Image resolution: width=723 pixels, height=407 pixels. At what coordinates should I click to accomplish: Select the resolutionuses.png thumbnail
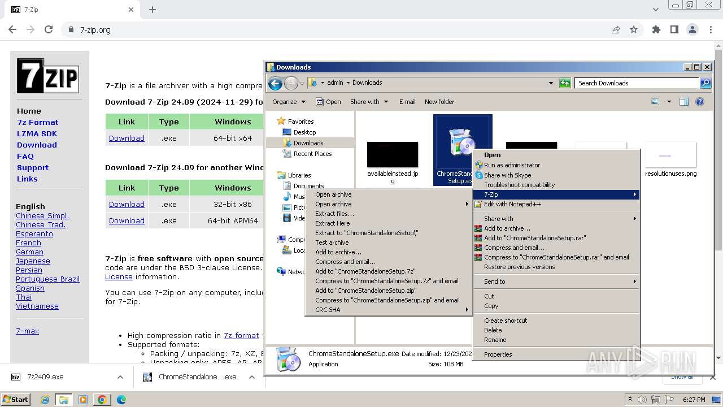pyautogui.click(x=670, y=155)
